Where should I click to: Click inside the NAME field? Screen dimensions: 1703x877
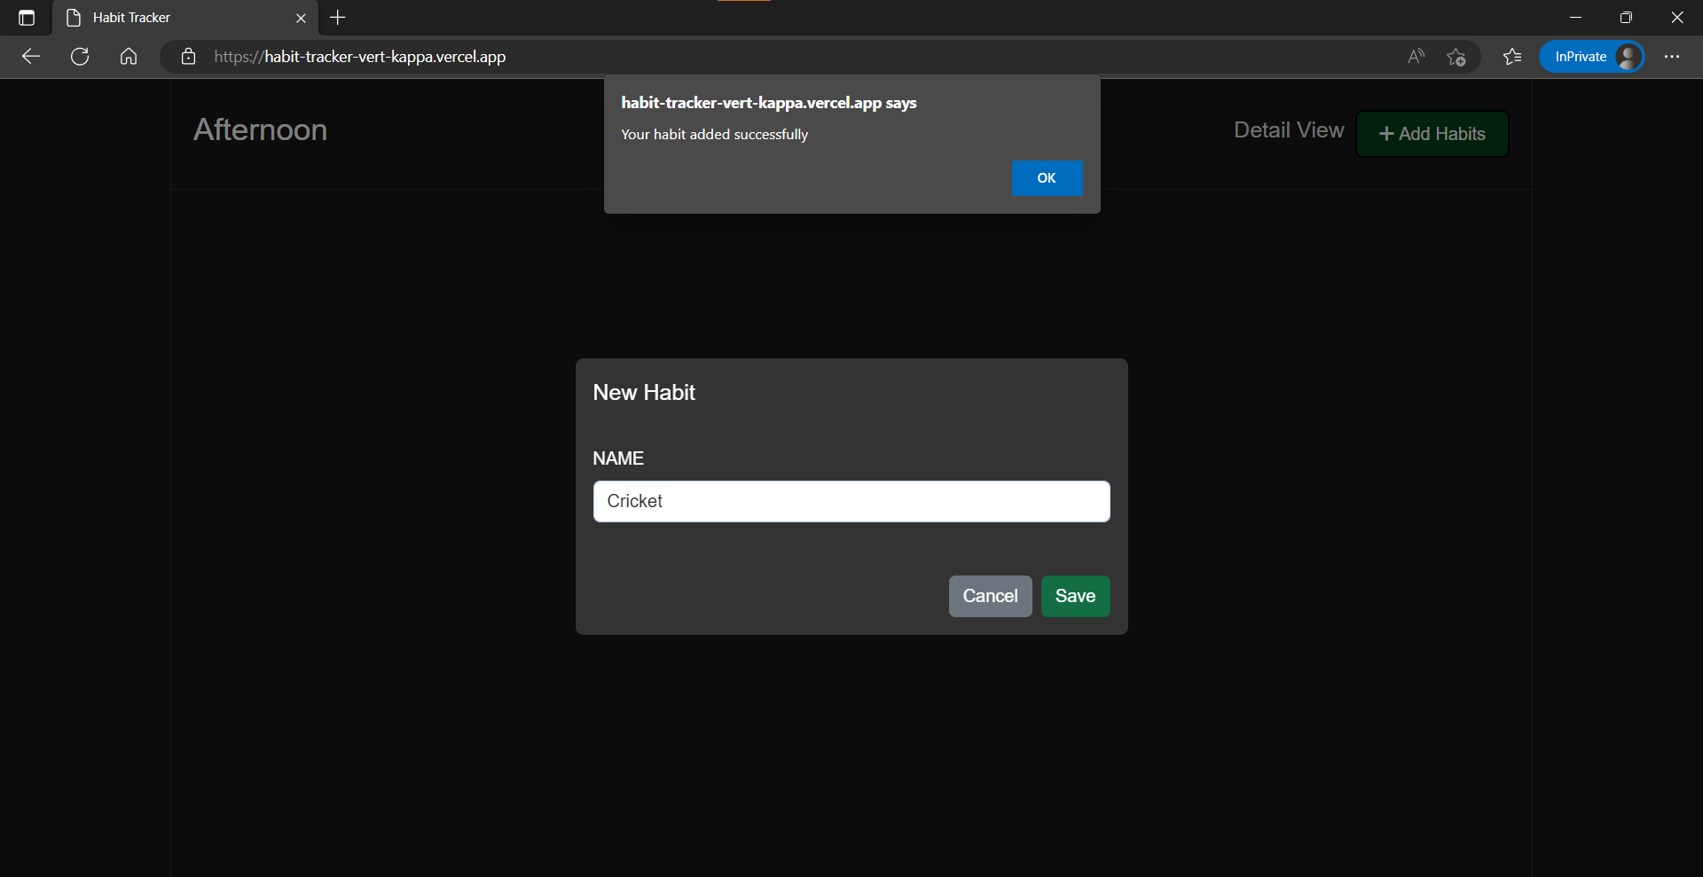pos(851,501)
